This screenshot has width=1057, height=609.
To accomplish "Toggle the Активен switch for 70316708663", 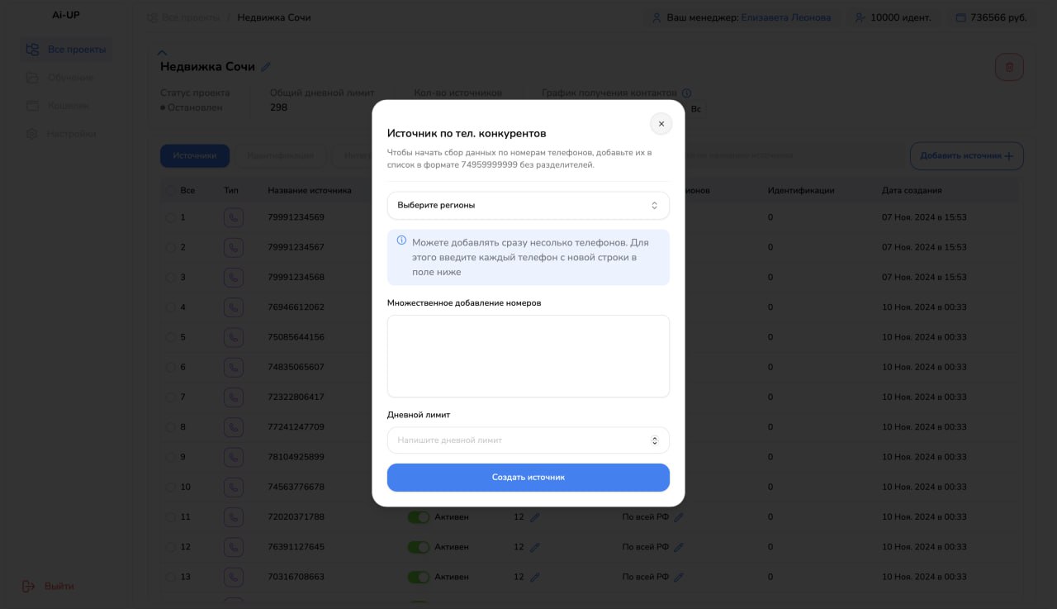I will pos(419,577).
